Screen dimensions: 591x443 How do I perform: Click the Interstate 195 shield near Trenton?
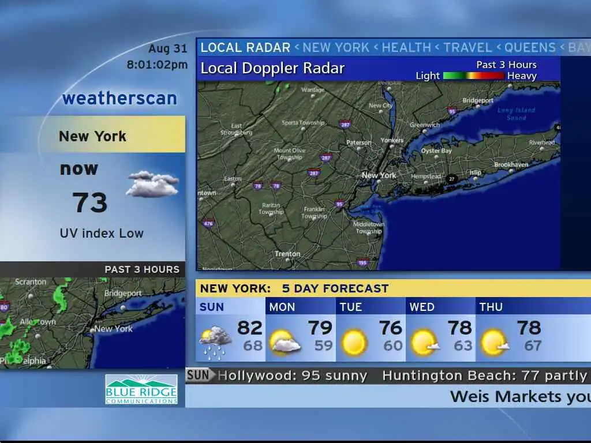(362, 262)
